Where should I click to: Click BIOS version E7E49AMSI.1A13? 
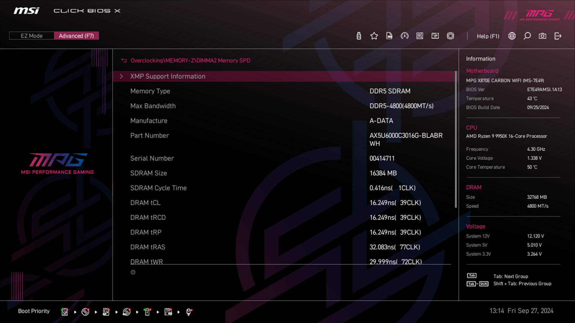[544, 89]
